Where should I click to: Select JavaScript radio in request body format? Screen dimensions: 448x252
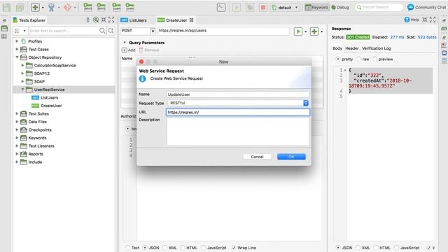pos(203,248)
